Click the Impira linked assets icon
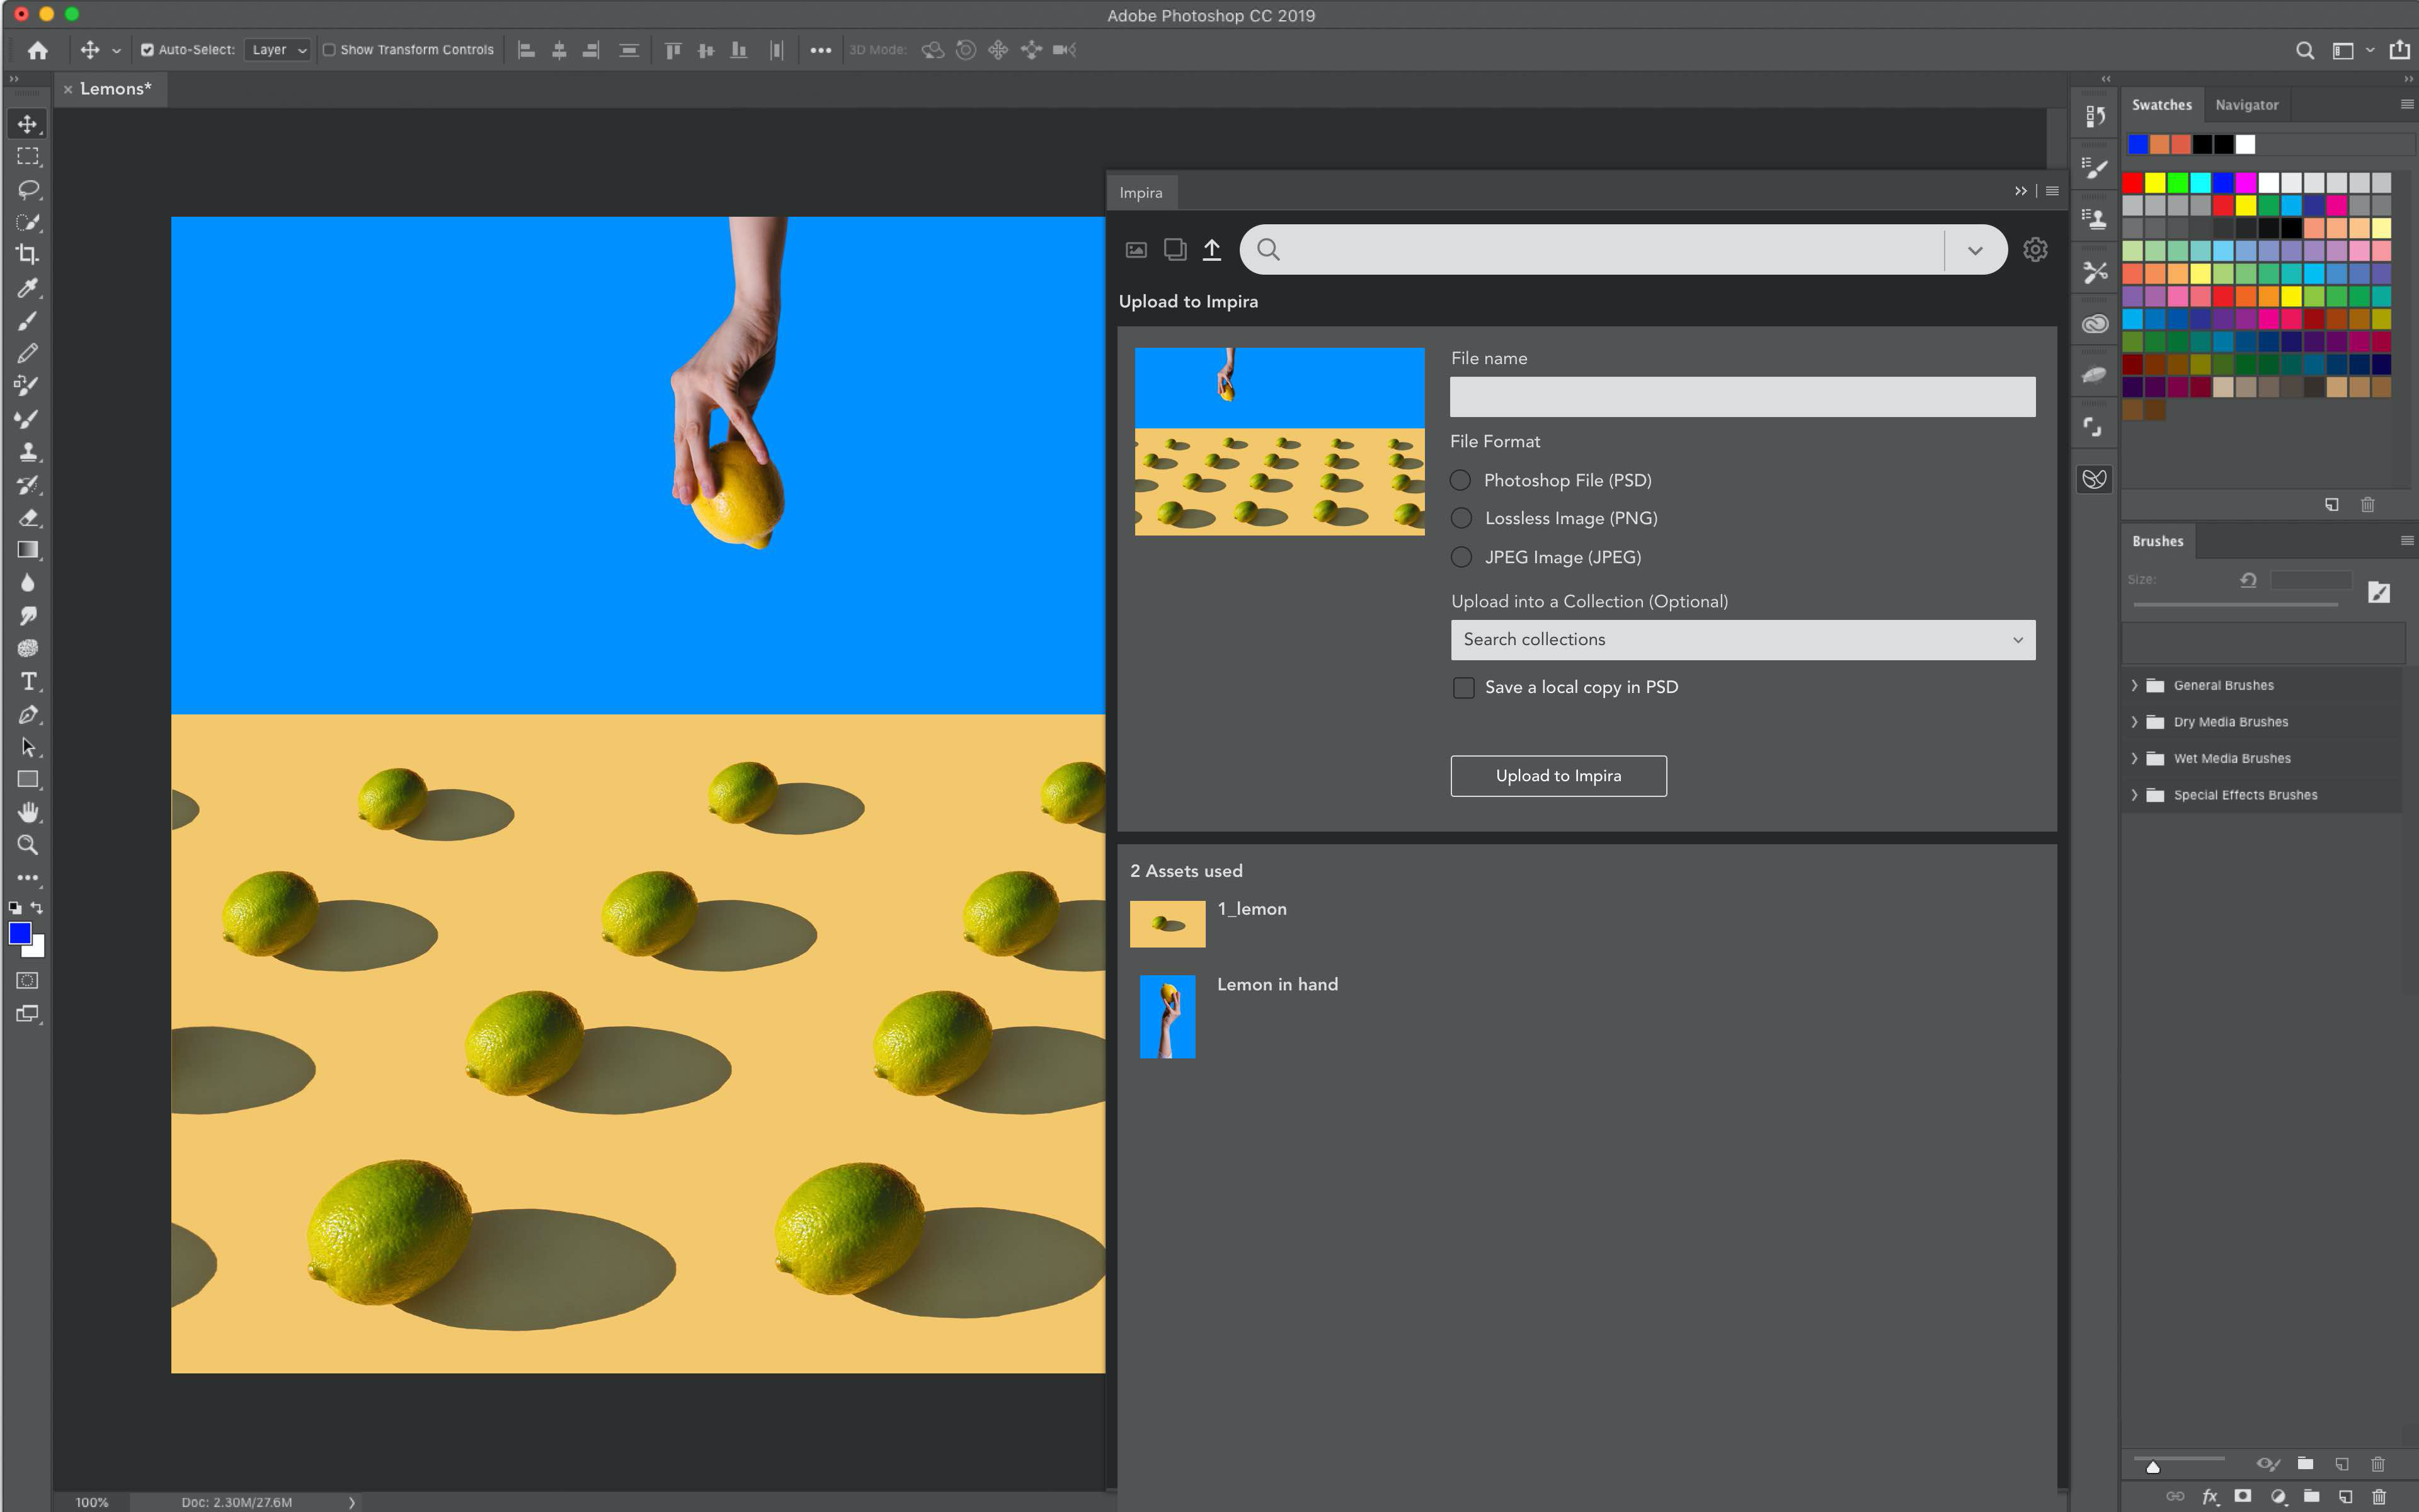Image resolution: width=2419 pixels, height=1512 pixels. coord(1175,249)
